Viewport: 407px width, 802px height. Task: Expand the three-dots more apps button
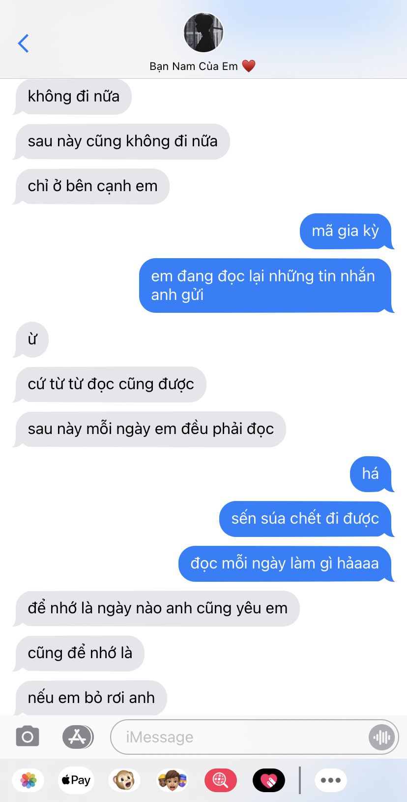330,780
